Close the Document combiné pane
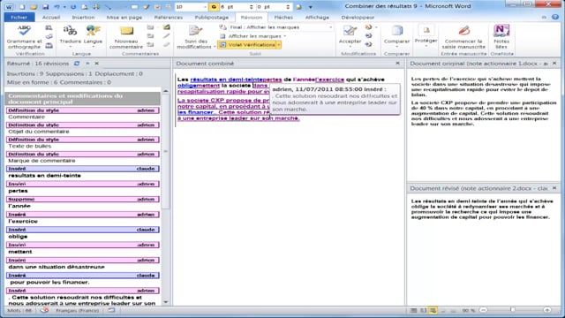Image resolution: width=565 pixels, height=318 pixels. pyautogui.click(x=397, y=64)
